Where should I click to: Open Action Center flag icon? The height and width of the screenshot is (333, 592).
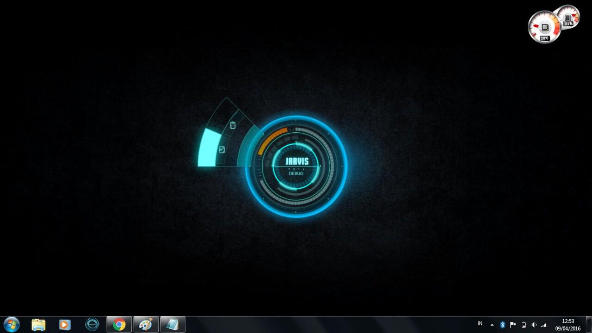coord(513,325)
